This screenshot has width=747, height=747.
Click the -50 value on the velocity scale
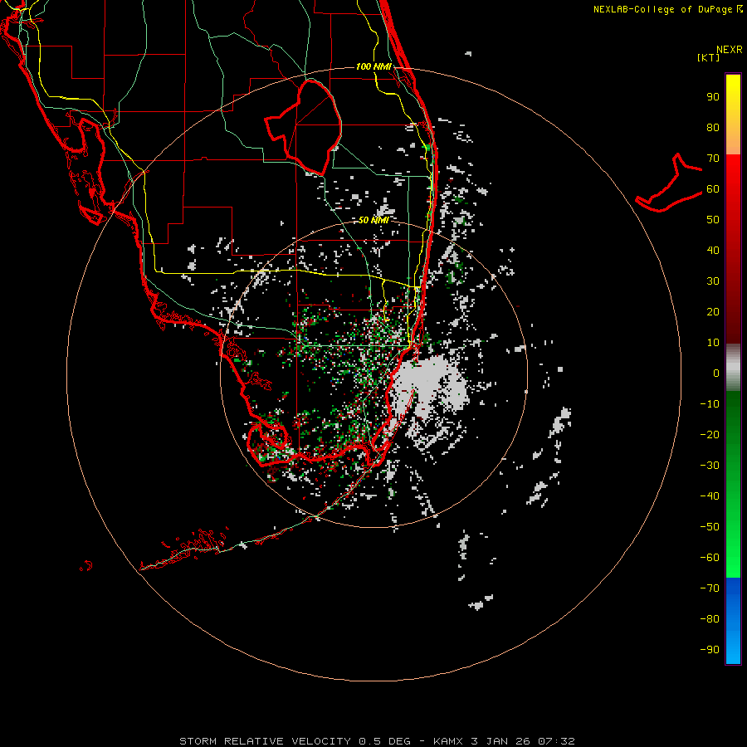(x=710, y=527)
